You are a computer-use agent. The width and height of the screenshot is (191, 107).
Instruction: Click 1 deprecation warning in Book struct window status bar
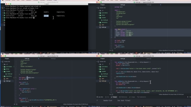click(x=148, y=53)
